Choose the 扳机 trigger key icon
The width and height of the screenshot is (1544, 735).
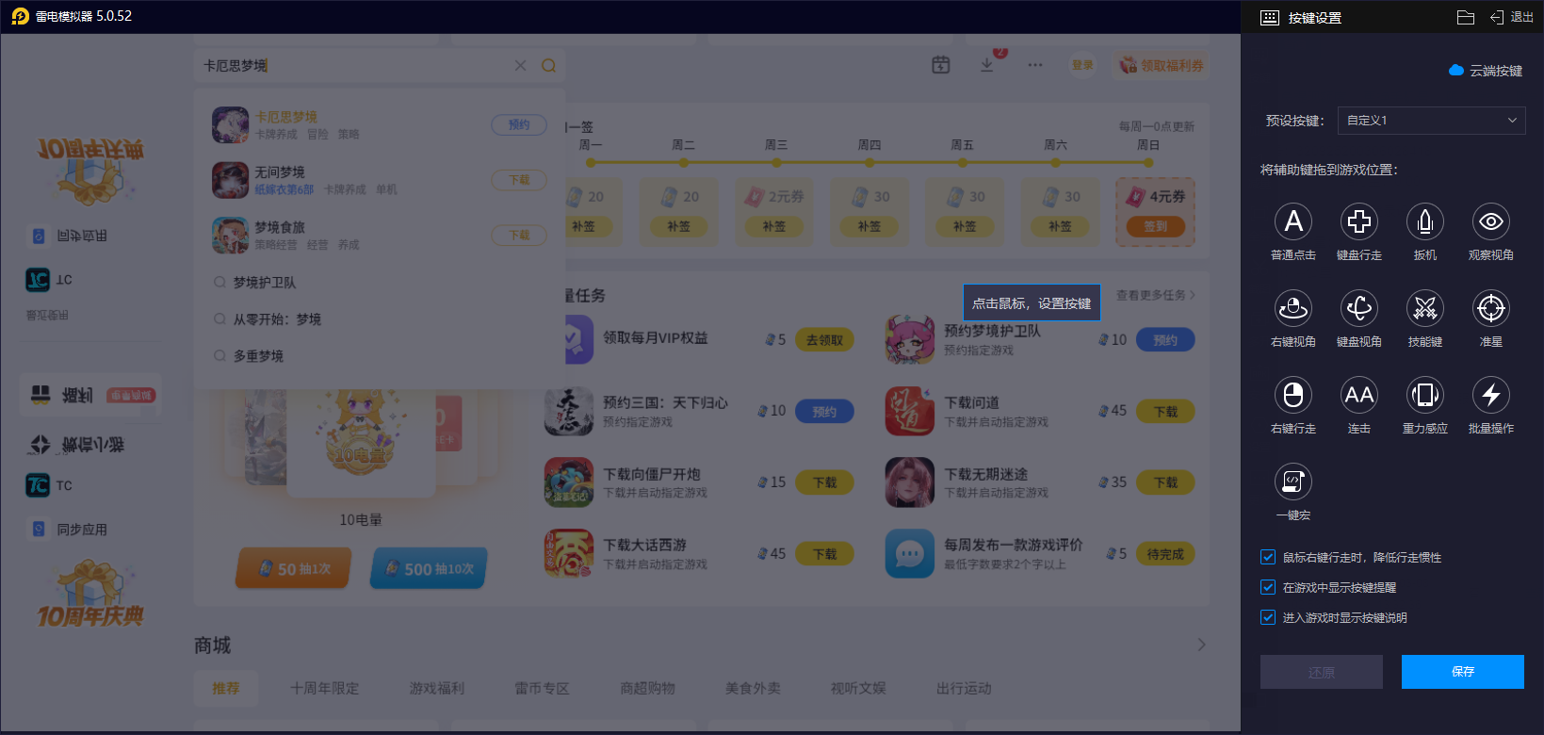point(1425,221)
